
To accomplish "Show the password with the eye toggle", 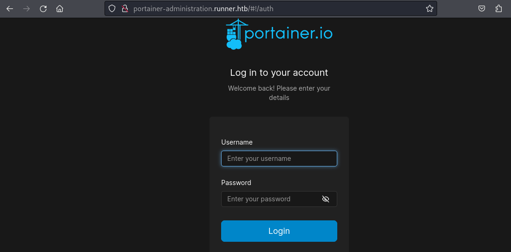I will coord(326,199).
